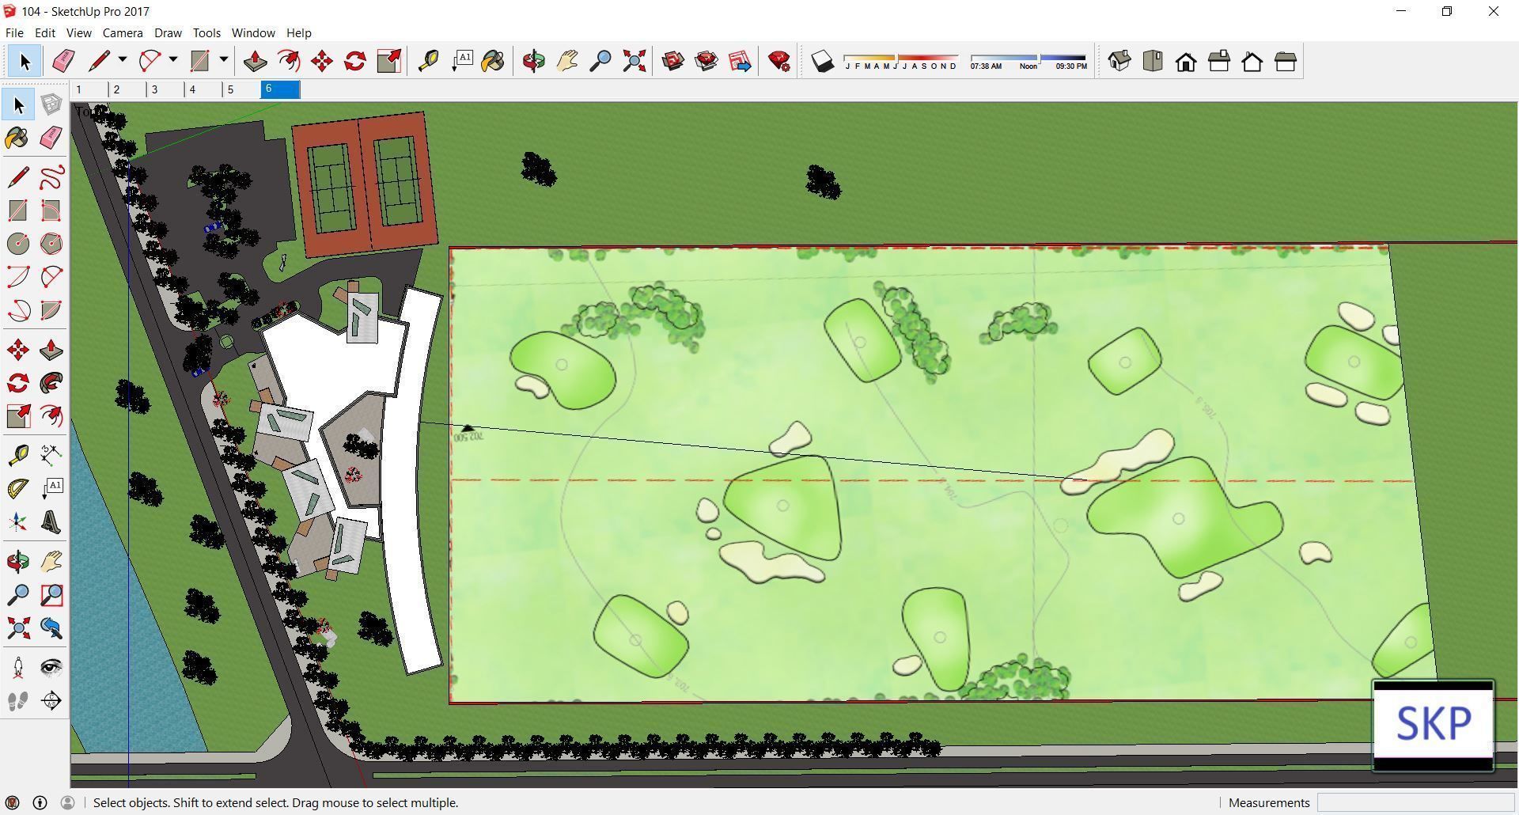Open the 3D Warehouse
This screenshot has width=1519, height=815.
pos(673,60)
